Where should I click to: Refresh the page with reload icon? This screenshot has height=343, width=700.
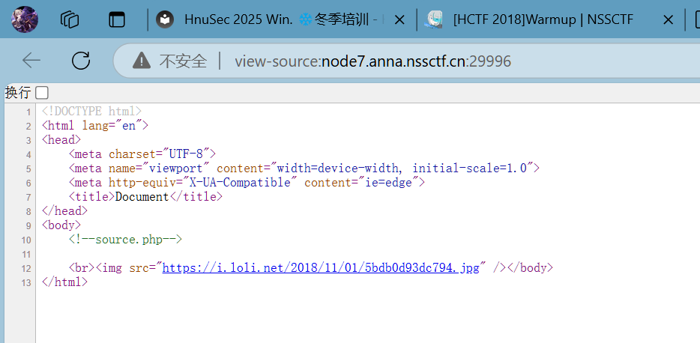(x=80, y=61)
